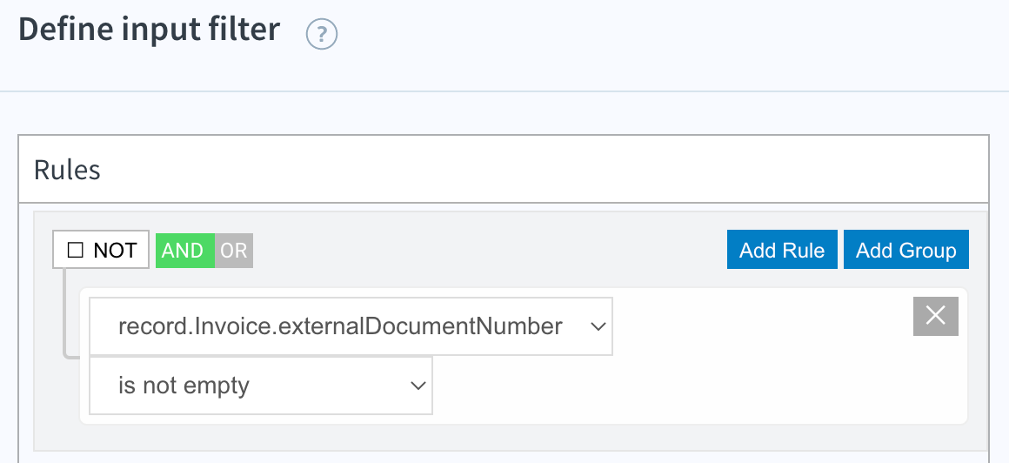This screenshot has height=463, width=1009.
Task: Expand the chevron on the operator selector
Action: pyautogui.click(x=418, y=386)
